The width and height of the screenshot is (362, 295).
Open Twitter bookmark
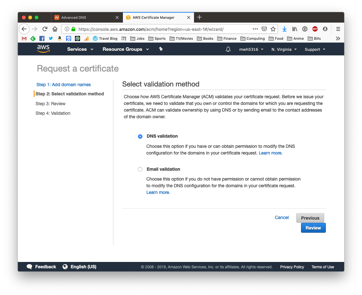[51, 38]
